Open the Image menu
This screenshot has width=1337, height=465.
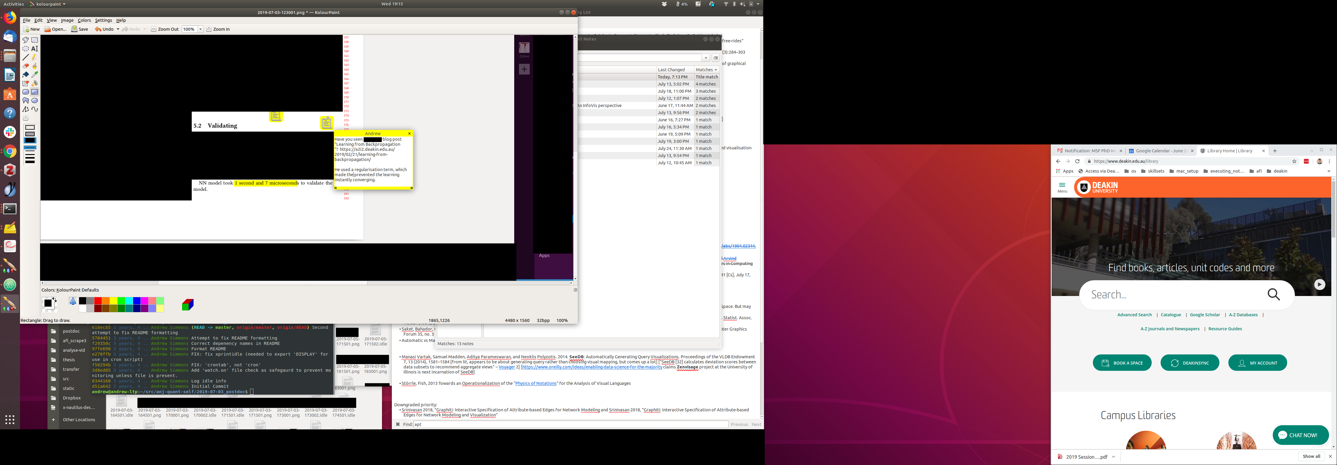pyautogui.click(x=67, y=20)
